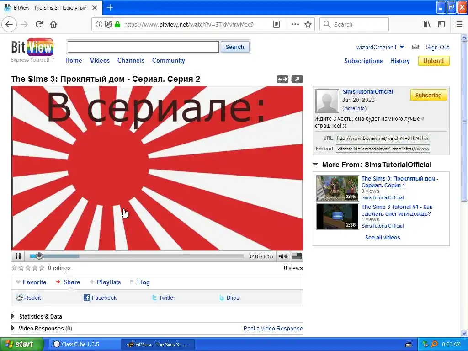Close the BitView browser tab

tap(95, 8)
